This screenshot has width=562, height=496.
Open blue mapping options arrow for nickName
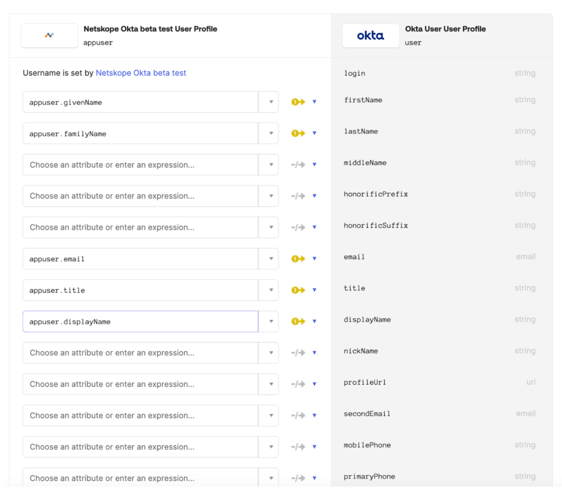pyautogui.click(x=314, y=353)
